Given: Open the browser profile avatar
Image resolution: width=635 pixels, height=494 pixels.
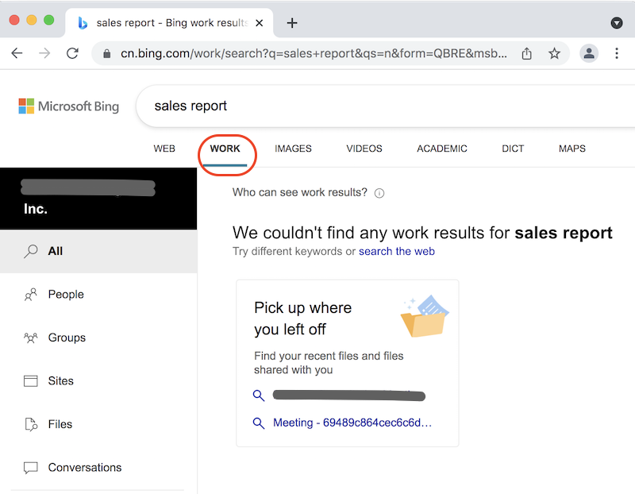Looking at the screenshot, I should point(588,53).
